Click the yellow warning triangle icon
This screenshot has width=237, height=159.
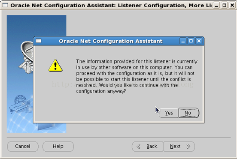pyautogui.click(x=55, y=65)
